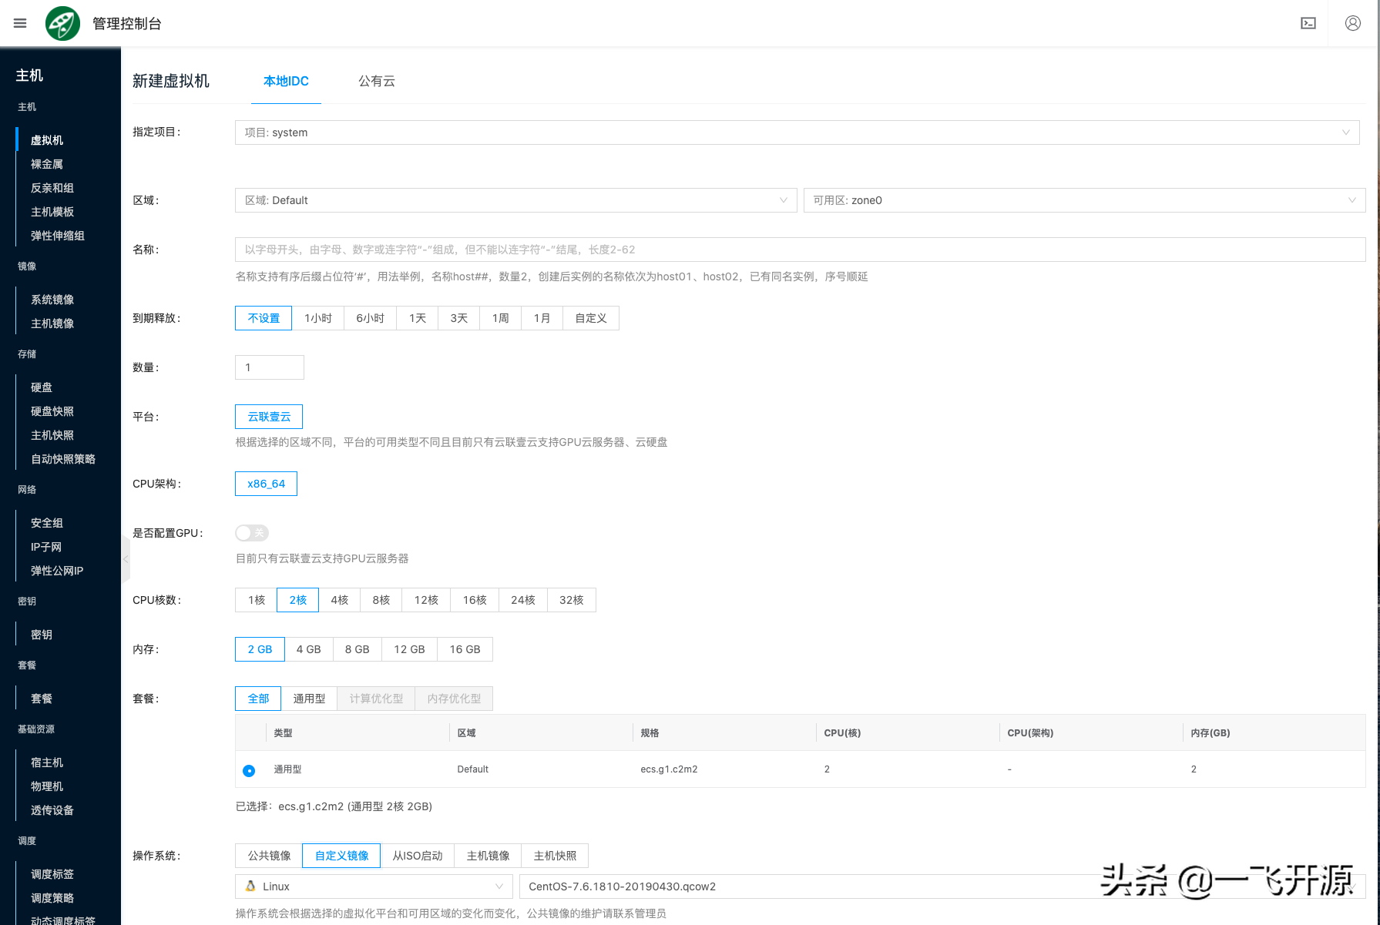Open 主机模板 in the sidebar
Viewport: 1380px width, 925px height.
(x=52, y=212)
